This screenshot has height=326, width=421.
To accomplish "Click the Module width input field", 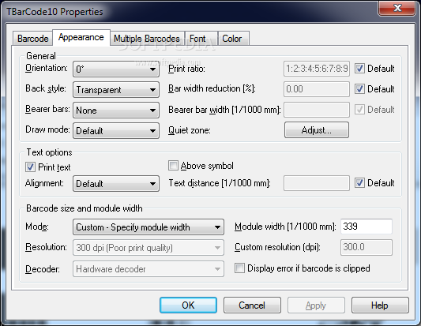I will pyautogui.click(x=366, y=227).
